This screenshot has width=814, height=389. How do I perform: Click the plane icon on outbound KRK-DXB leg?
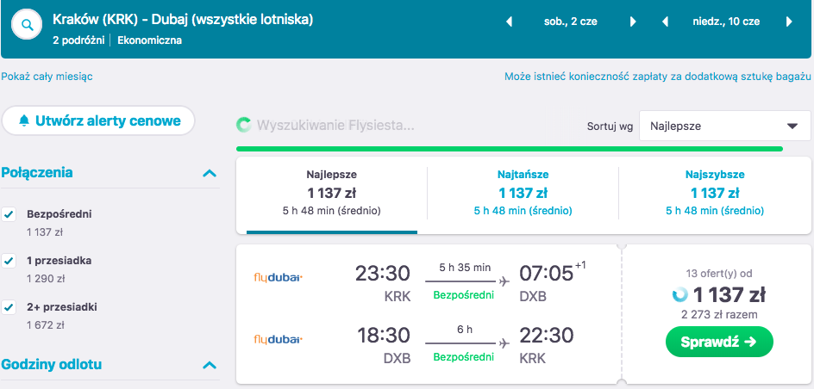pos(503,281)
